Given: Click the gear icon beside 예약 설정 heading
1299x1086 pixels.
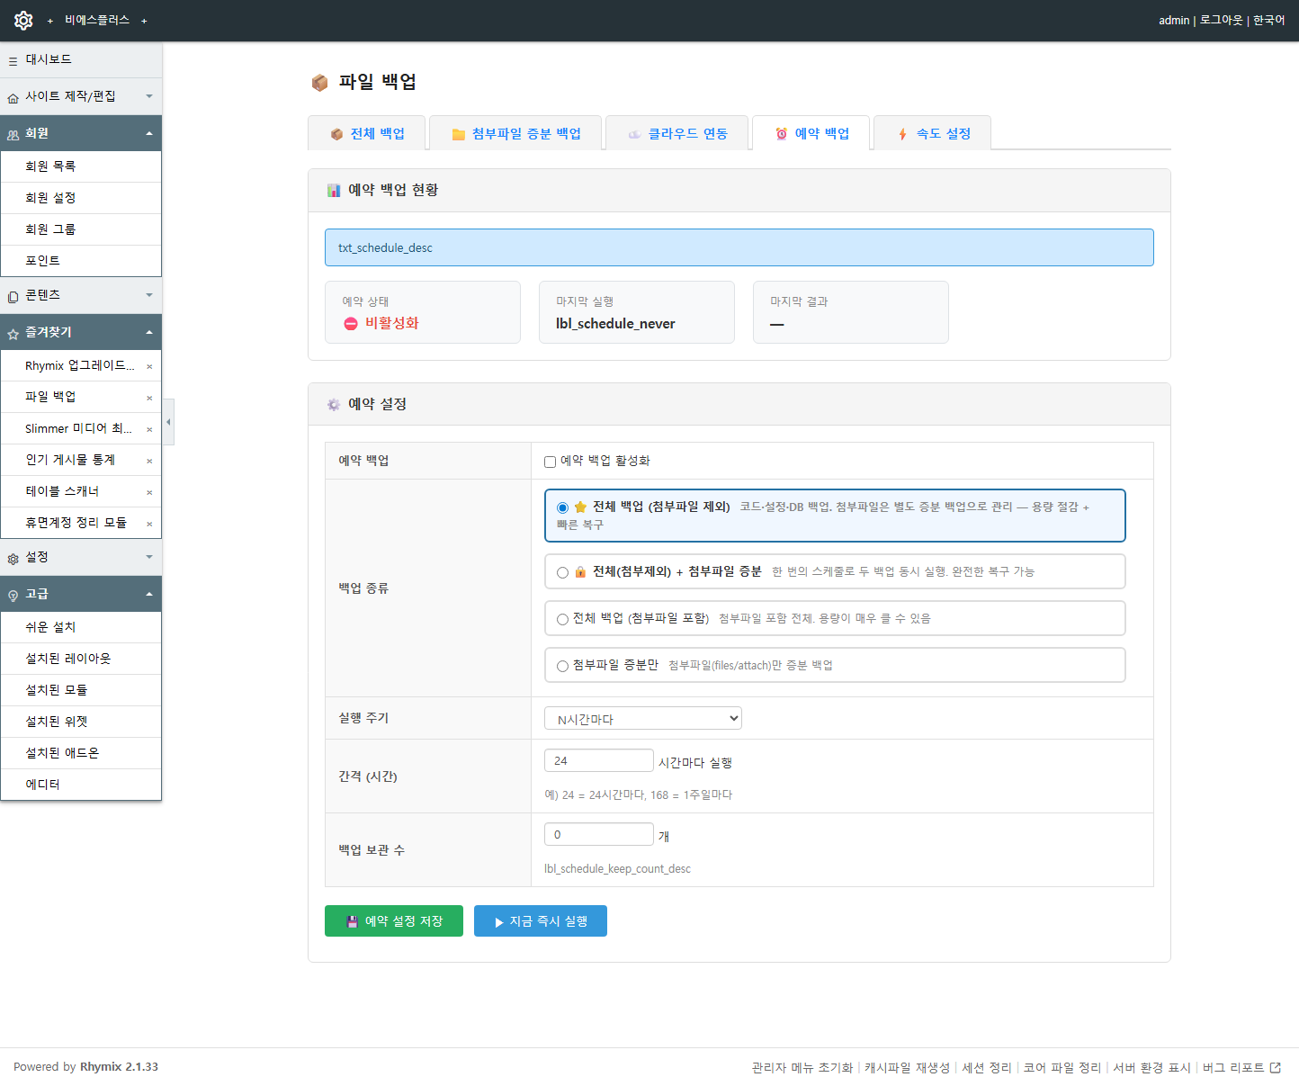Looking at the screenshot, I should tap(334, 405).
